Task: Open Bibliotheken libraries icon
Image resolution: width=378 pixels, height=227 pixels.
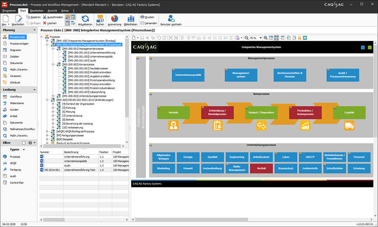Action: coord(131,19)
